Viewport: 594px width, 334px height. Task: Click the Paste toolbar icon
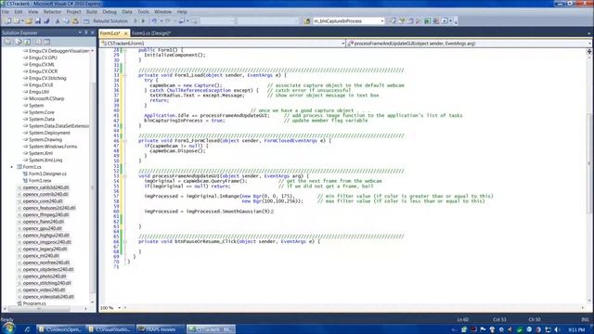point(75,21)
